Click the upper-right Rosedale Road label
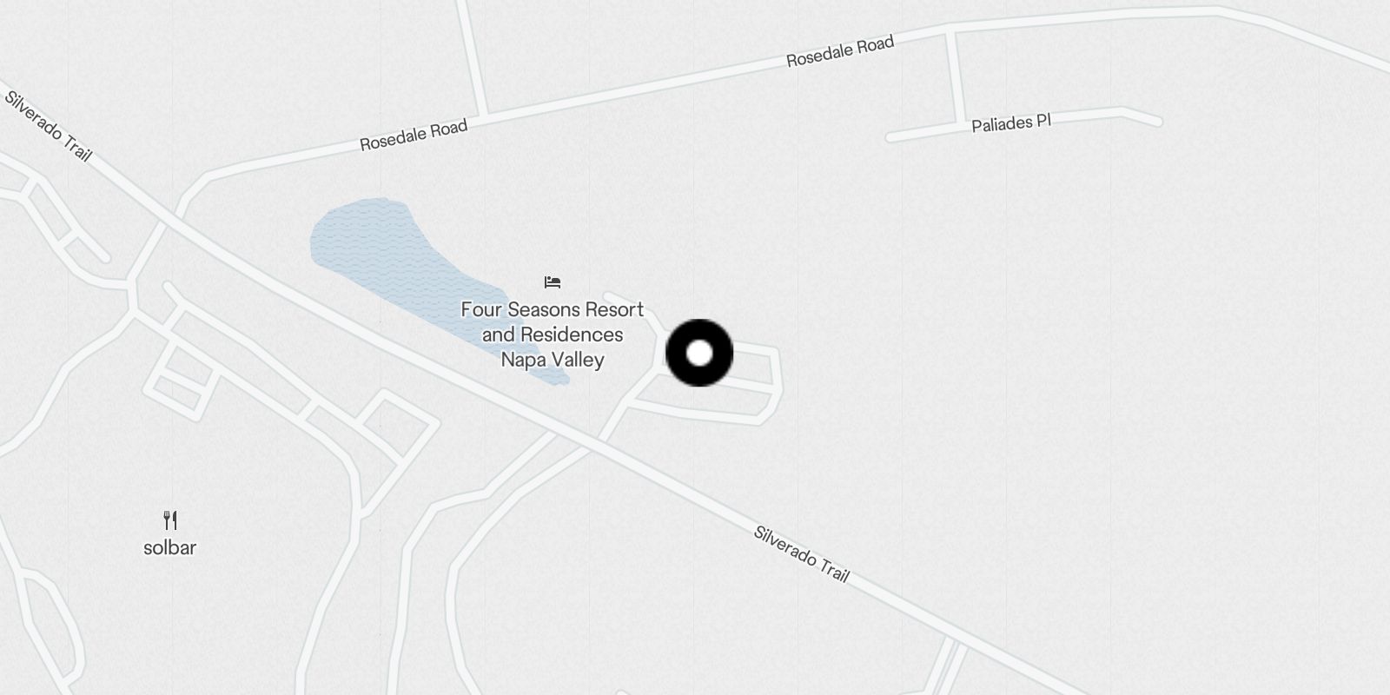 point(840,51)
